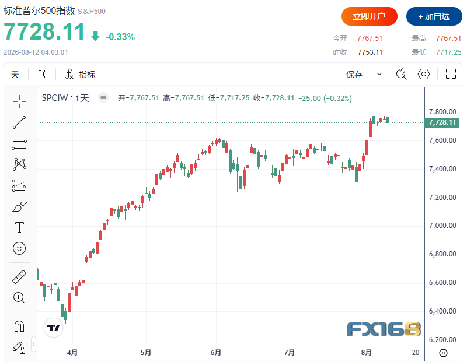Image resolution: width=467 pixels, height=362 pixels.
Task: Click the 4月 label on time axis
Action: click(72, 353)
